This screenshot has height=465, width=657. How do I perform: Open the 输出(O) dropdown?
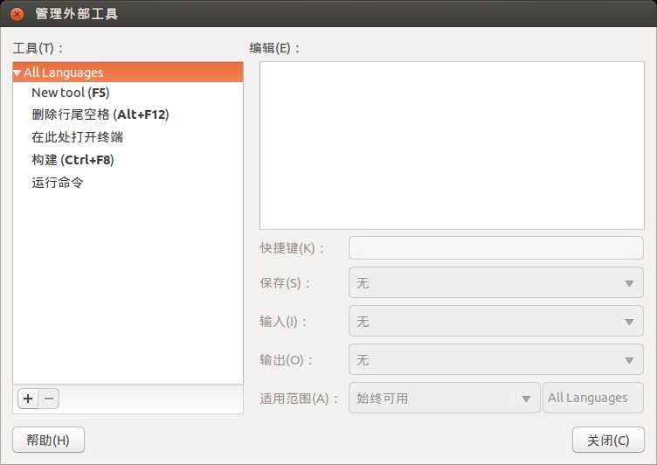[495, 360]
